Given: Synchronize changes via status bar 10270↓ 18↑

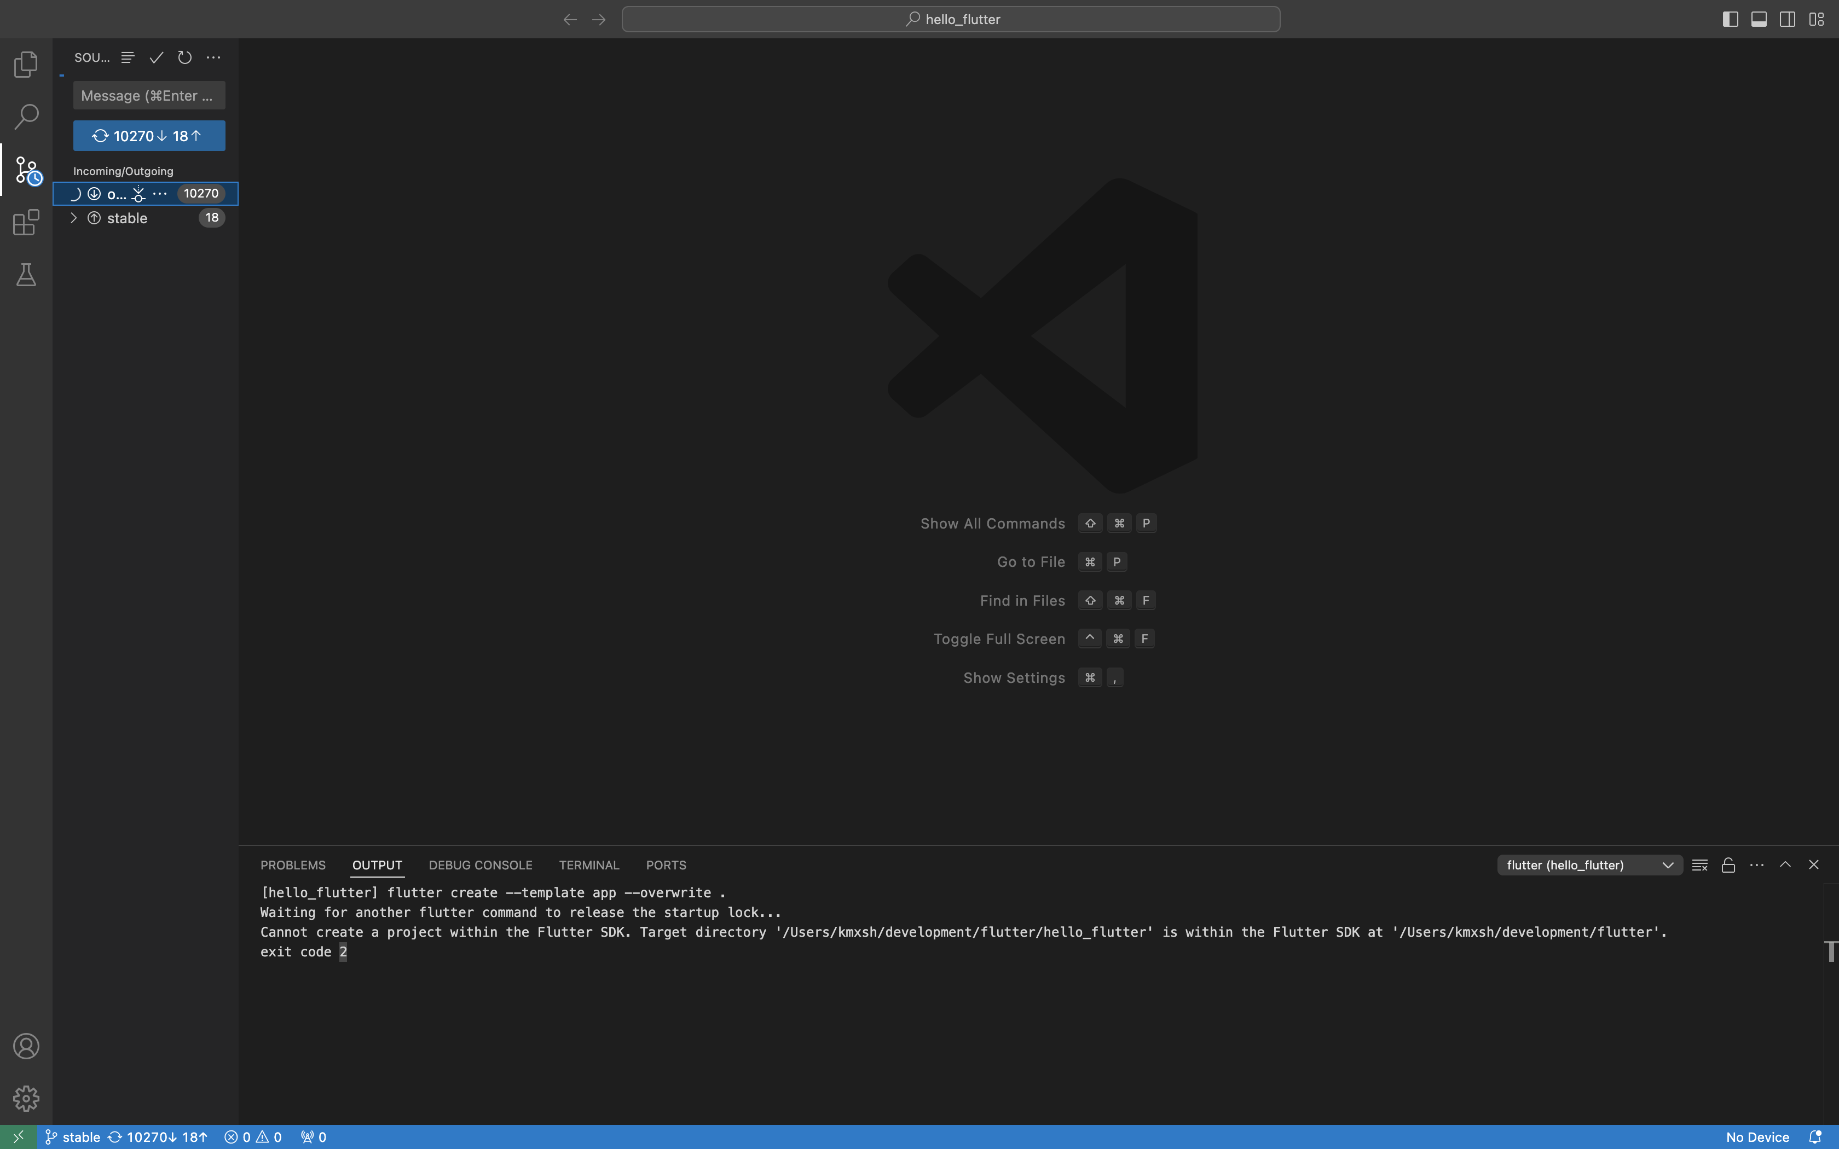Looking at the screenshot, I should [157, 1137].
